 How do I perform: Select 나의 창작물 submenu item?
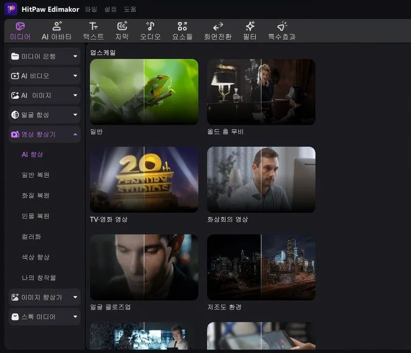pyautogui.click(x=39, y=278)
